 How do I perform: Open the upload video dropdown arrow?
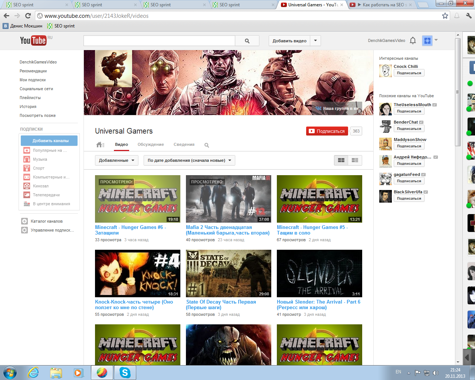coord(315,41)
